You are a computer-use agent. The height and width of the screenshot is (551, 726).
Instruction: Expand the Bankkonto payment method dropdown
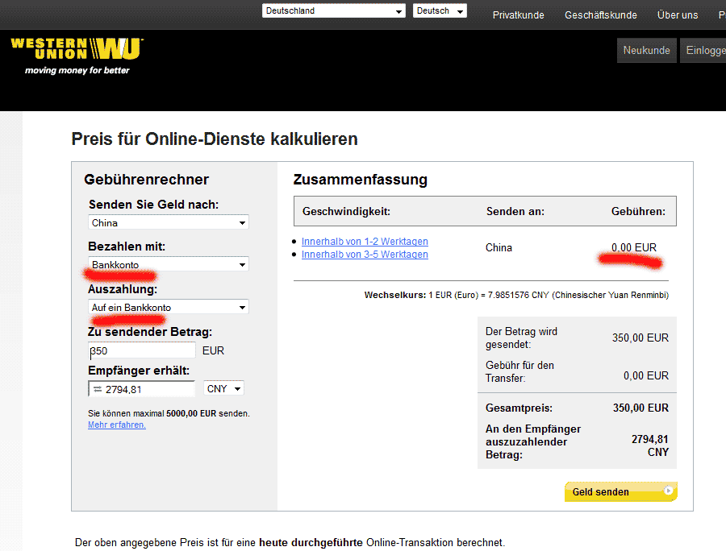(x=169, y=264)
